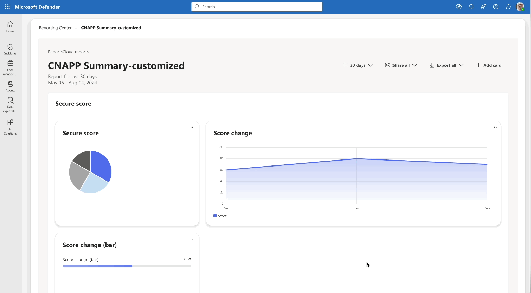Go to Incidents in sidebar
The image size is (531, 293).
[10, 49]
